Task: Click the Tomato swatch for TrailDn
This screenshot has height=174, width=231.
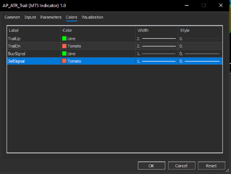Action: (x=64, y=46)
